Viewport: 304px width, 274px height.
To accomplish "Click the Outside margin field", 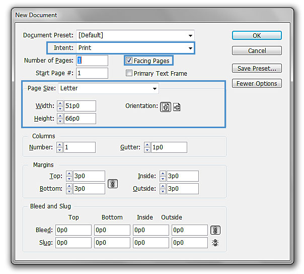I will [183, 189].
